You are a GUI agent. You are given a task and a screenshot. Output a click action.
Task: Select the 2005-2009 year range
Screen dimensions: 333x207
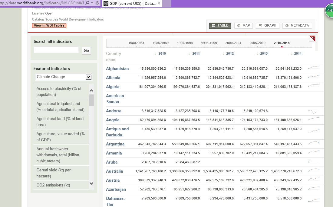257,43
